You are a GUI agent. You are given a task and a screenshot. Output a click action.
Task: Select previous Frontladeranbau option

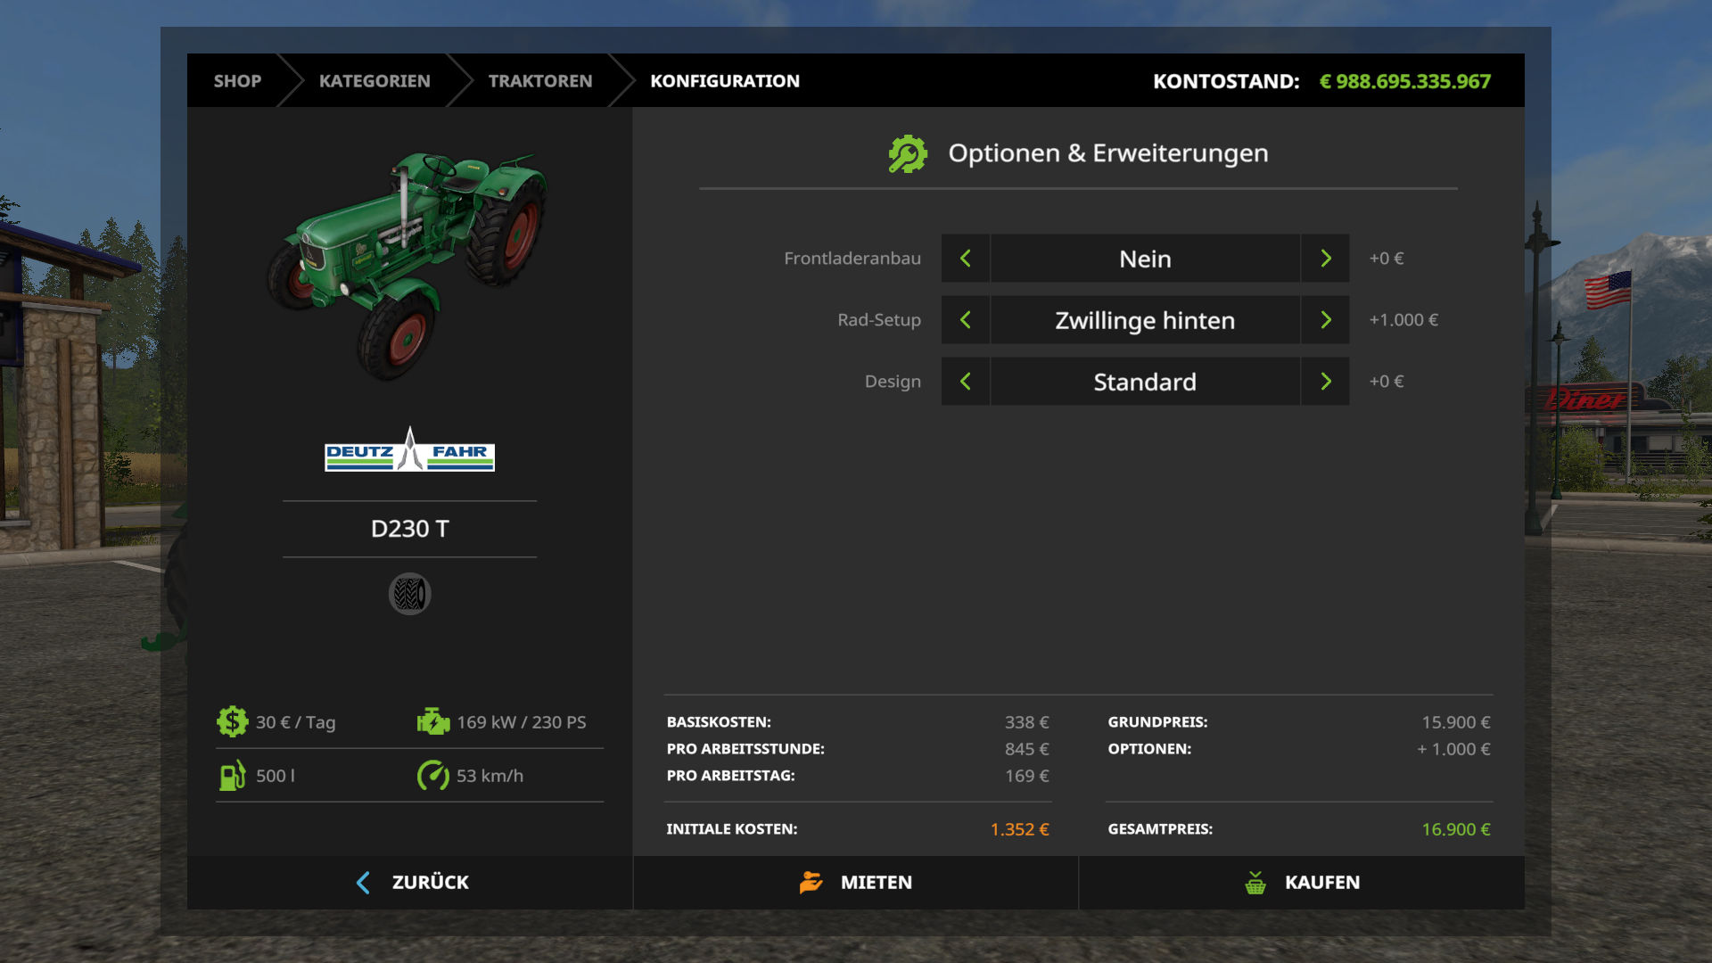(x=966, y=259)
